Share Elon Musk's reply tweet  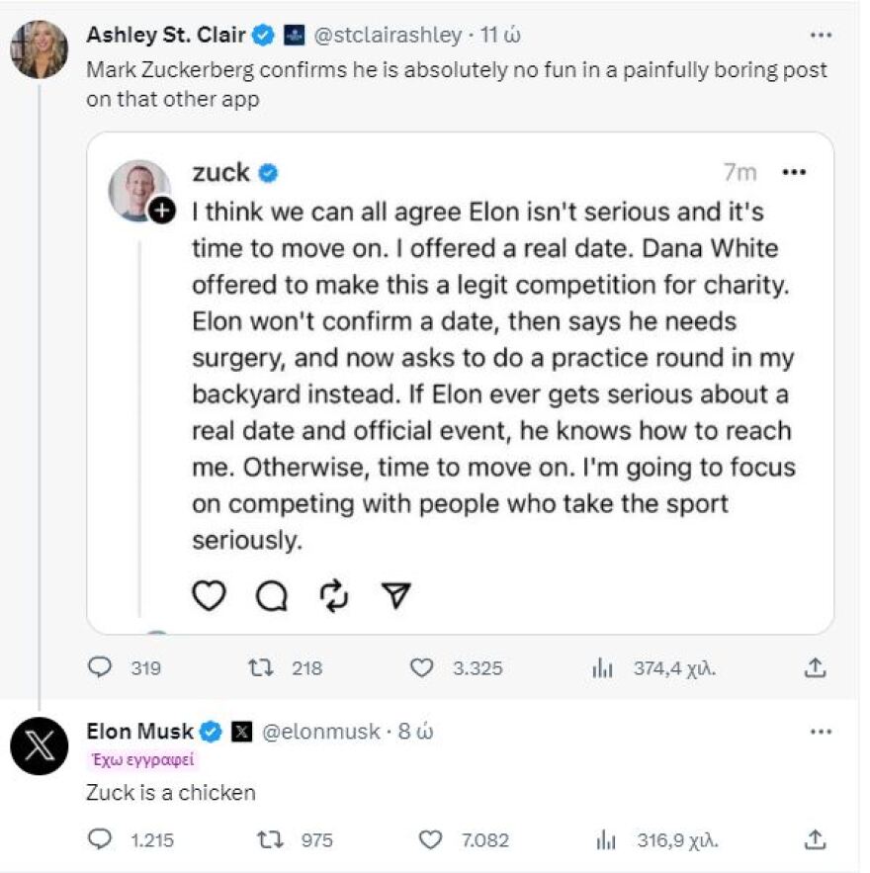pyautogui.click(x=814, y=840)
